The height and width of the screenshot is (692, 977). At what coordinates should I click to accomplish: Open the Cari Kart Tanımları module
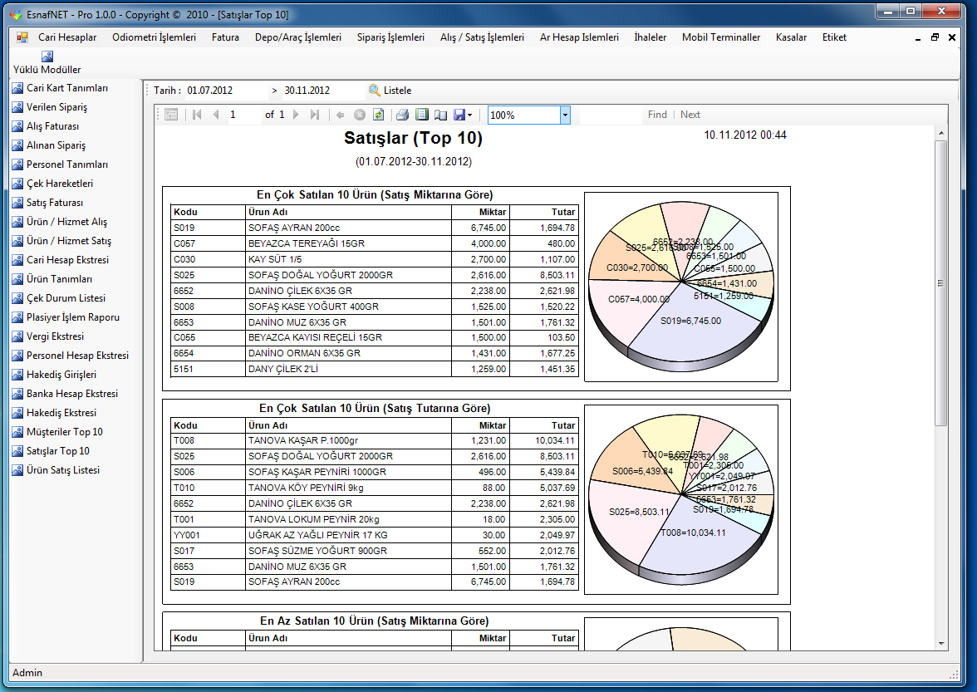[x=61, y=88]
